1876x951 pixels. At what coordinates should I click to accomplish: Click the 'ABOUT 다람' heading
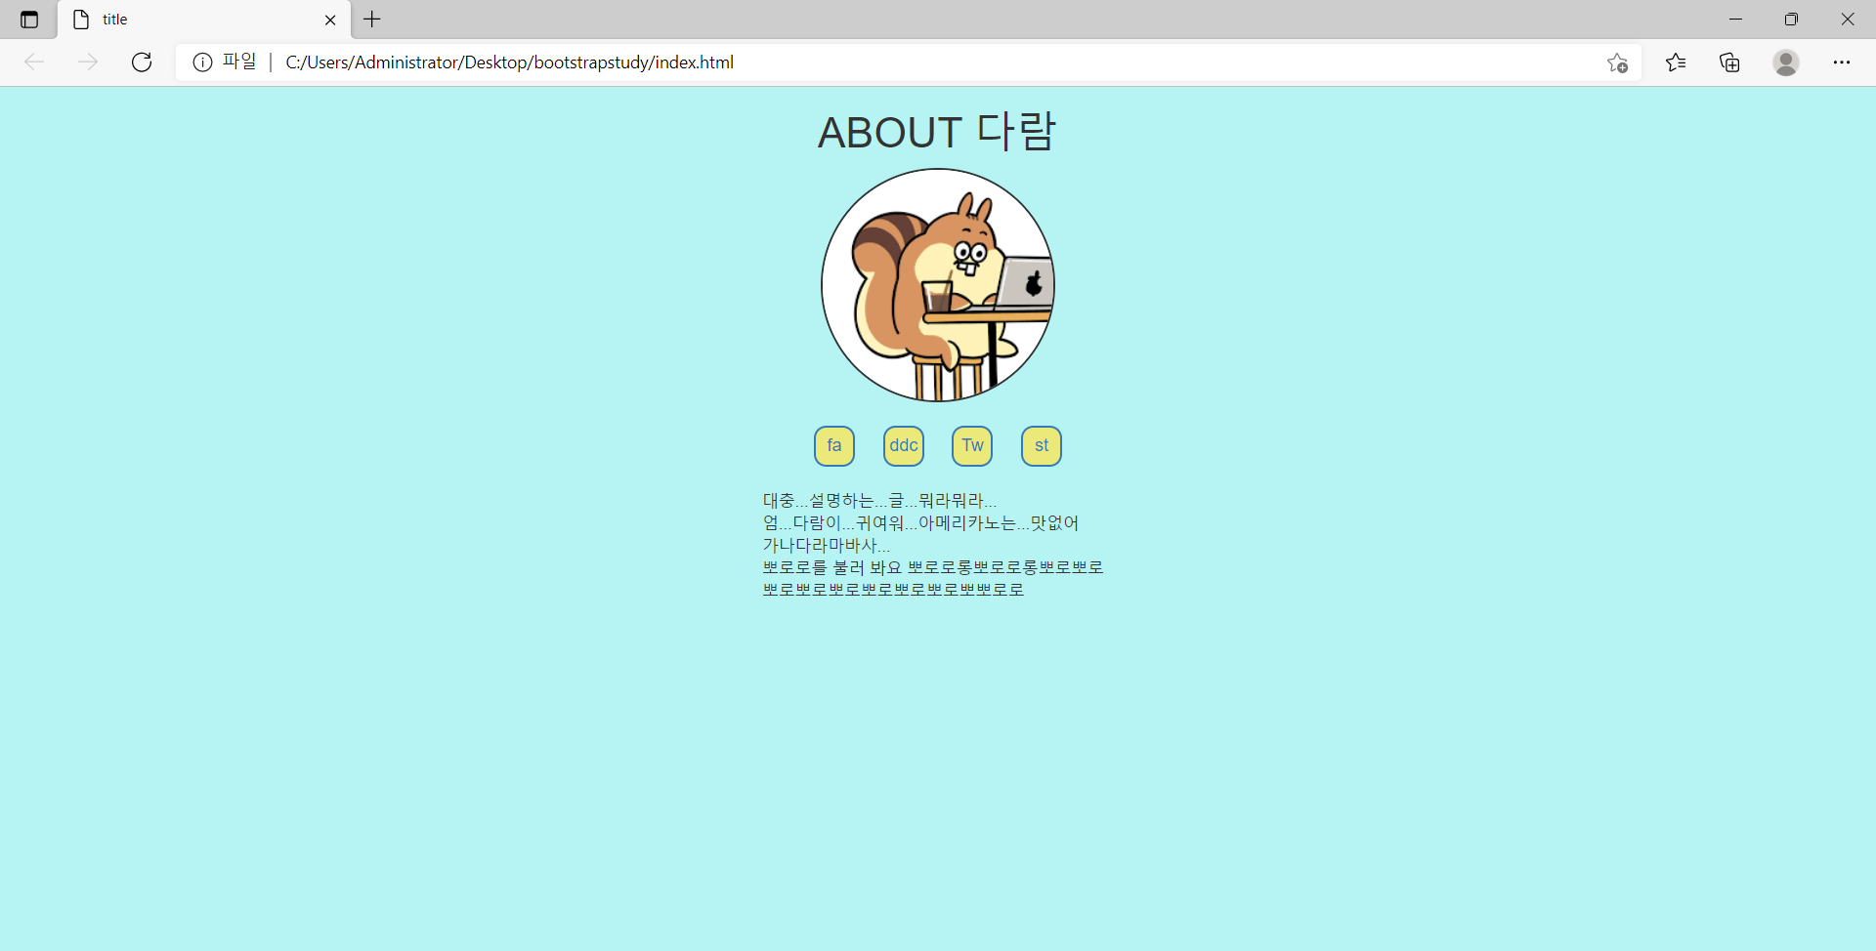[x=937, y=132]
